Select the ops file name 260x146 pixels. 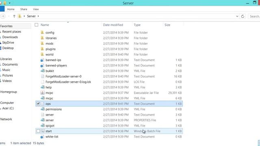(x=48, y=104)
